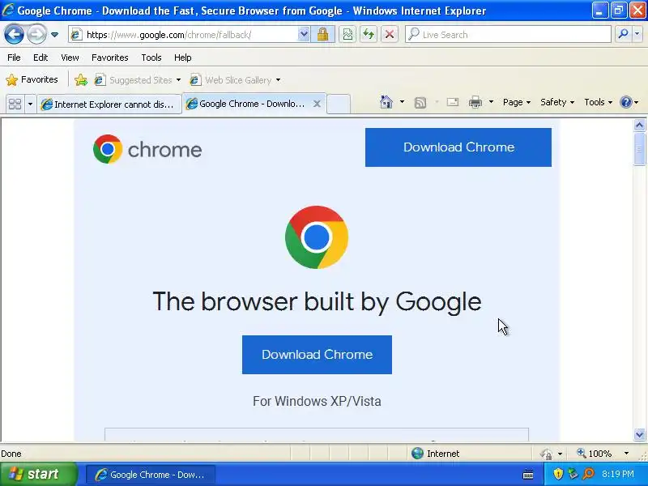Click the lower Download Chrome button
Viewport: 648px width, 486px height.
(x=317, y=355)
